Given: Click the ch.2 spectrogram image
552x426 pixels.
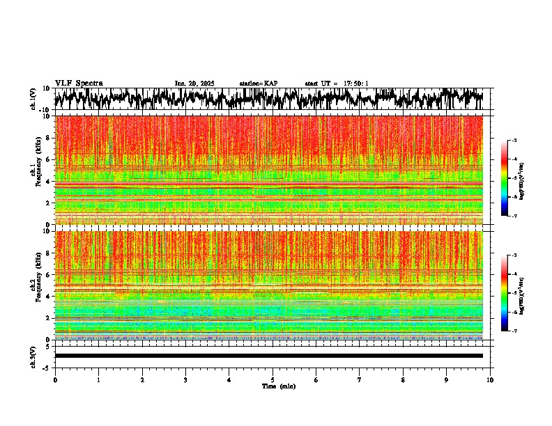Looking at the screenshot, I should point(269,285).
